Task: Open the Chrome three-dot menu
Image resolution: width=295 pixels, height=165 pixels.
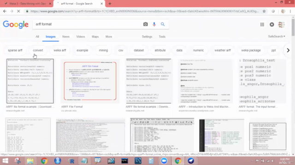Action: 290,11
